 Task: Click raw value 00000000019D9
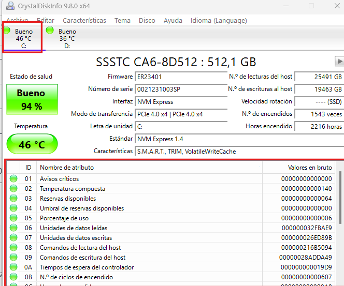coord(307,267)
